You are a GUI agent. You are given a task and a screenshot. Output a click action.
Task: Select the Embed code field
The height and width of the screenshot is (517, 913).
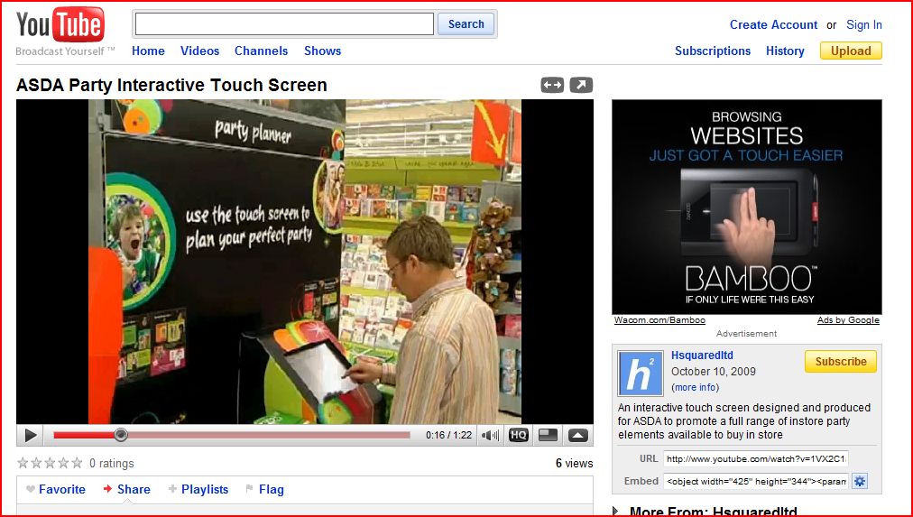(756, 481)
